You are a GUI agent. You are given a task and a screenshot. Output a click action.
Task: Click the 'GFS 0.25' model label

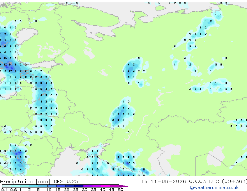coord(66,182)
